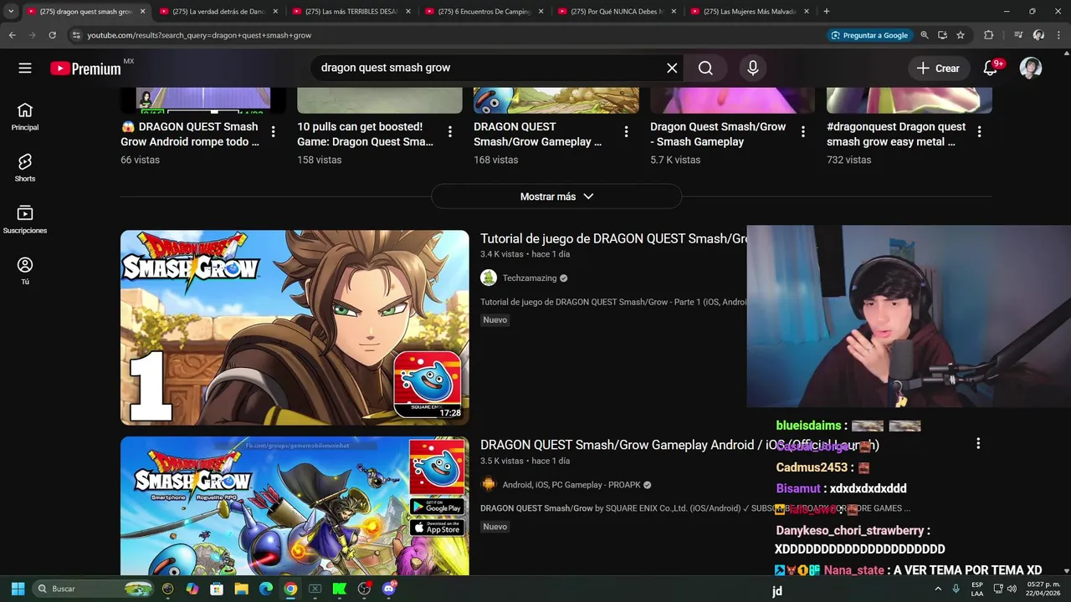Click the browser address bar URL
Screen dimensions: 1071x602
click(x=199, y=35)
